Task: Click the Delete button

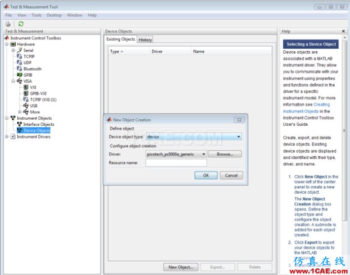Action: [255, 267]
